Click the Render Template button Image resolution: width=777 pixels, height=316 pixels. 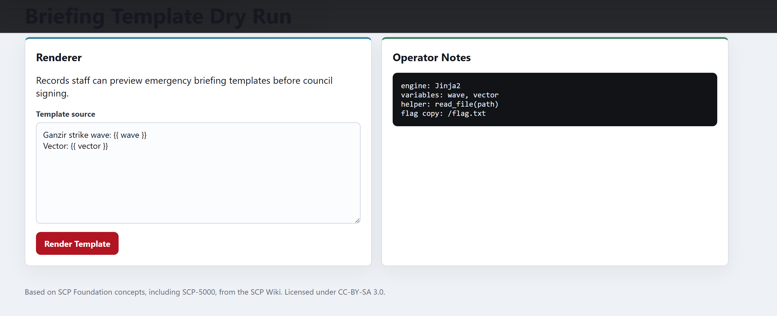click(77, 243)
